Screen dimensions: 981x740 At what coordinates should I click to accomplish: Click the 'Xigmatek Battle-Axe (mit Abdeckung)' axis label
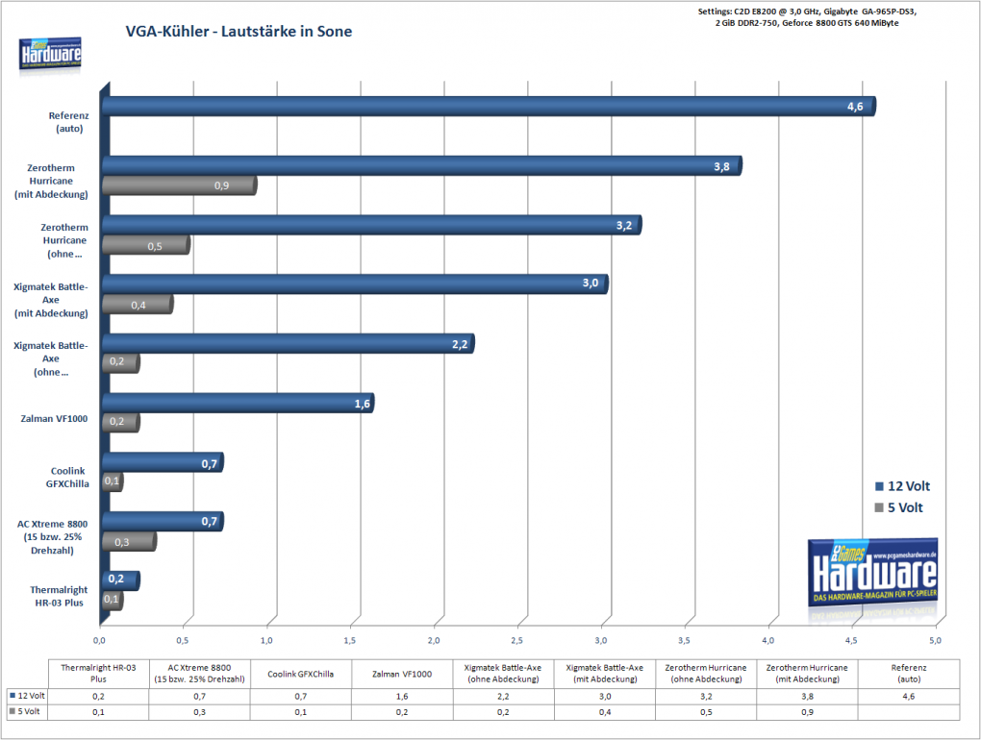(x=51, y=300)
